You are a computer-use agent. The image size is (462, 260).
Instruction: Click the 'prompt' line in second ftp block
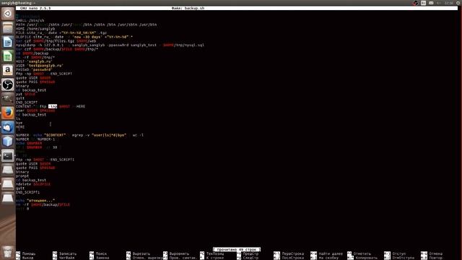click(x=22, y=176)
